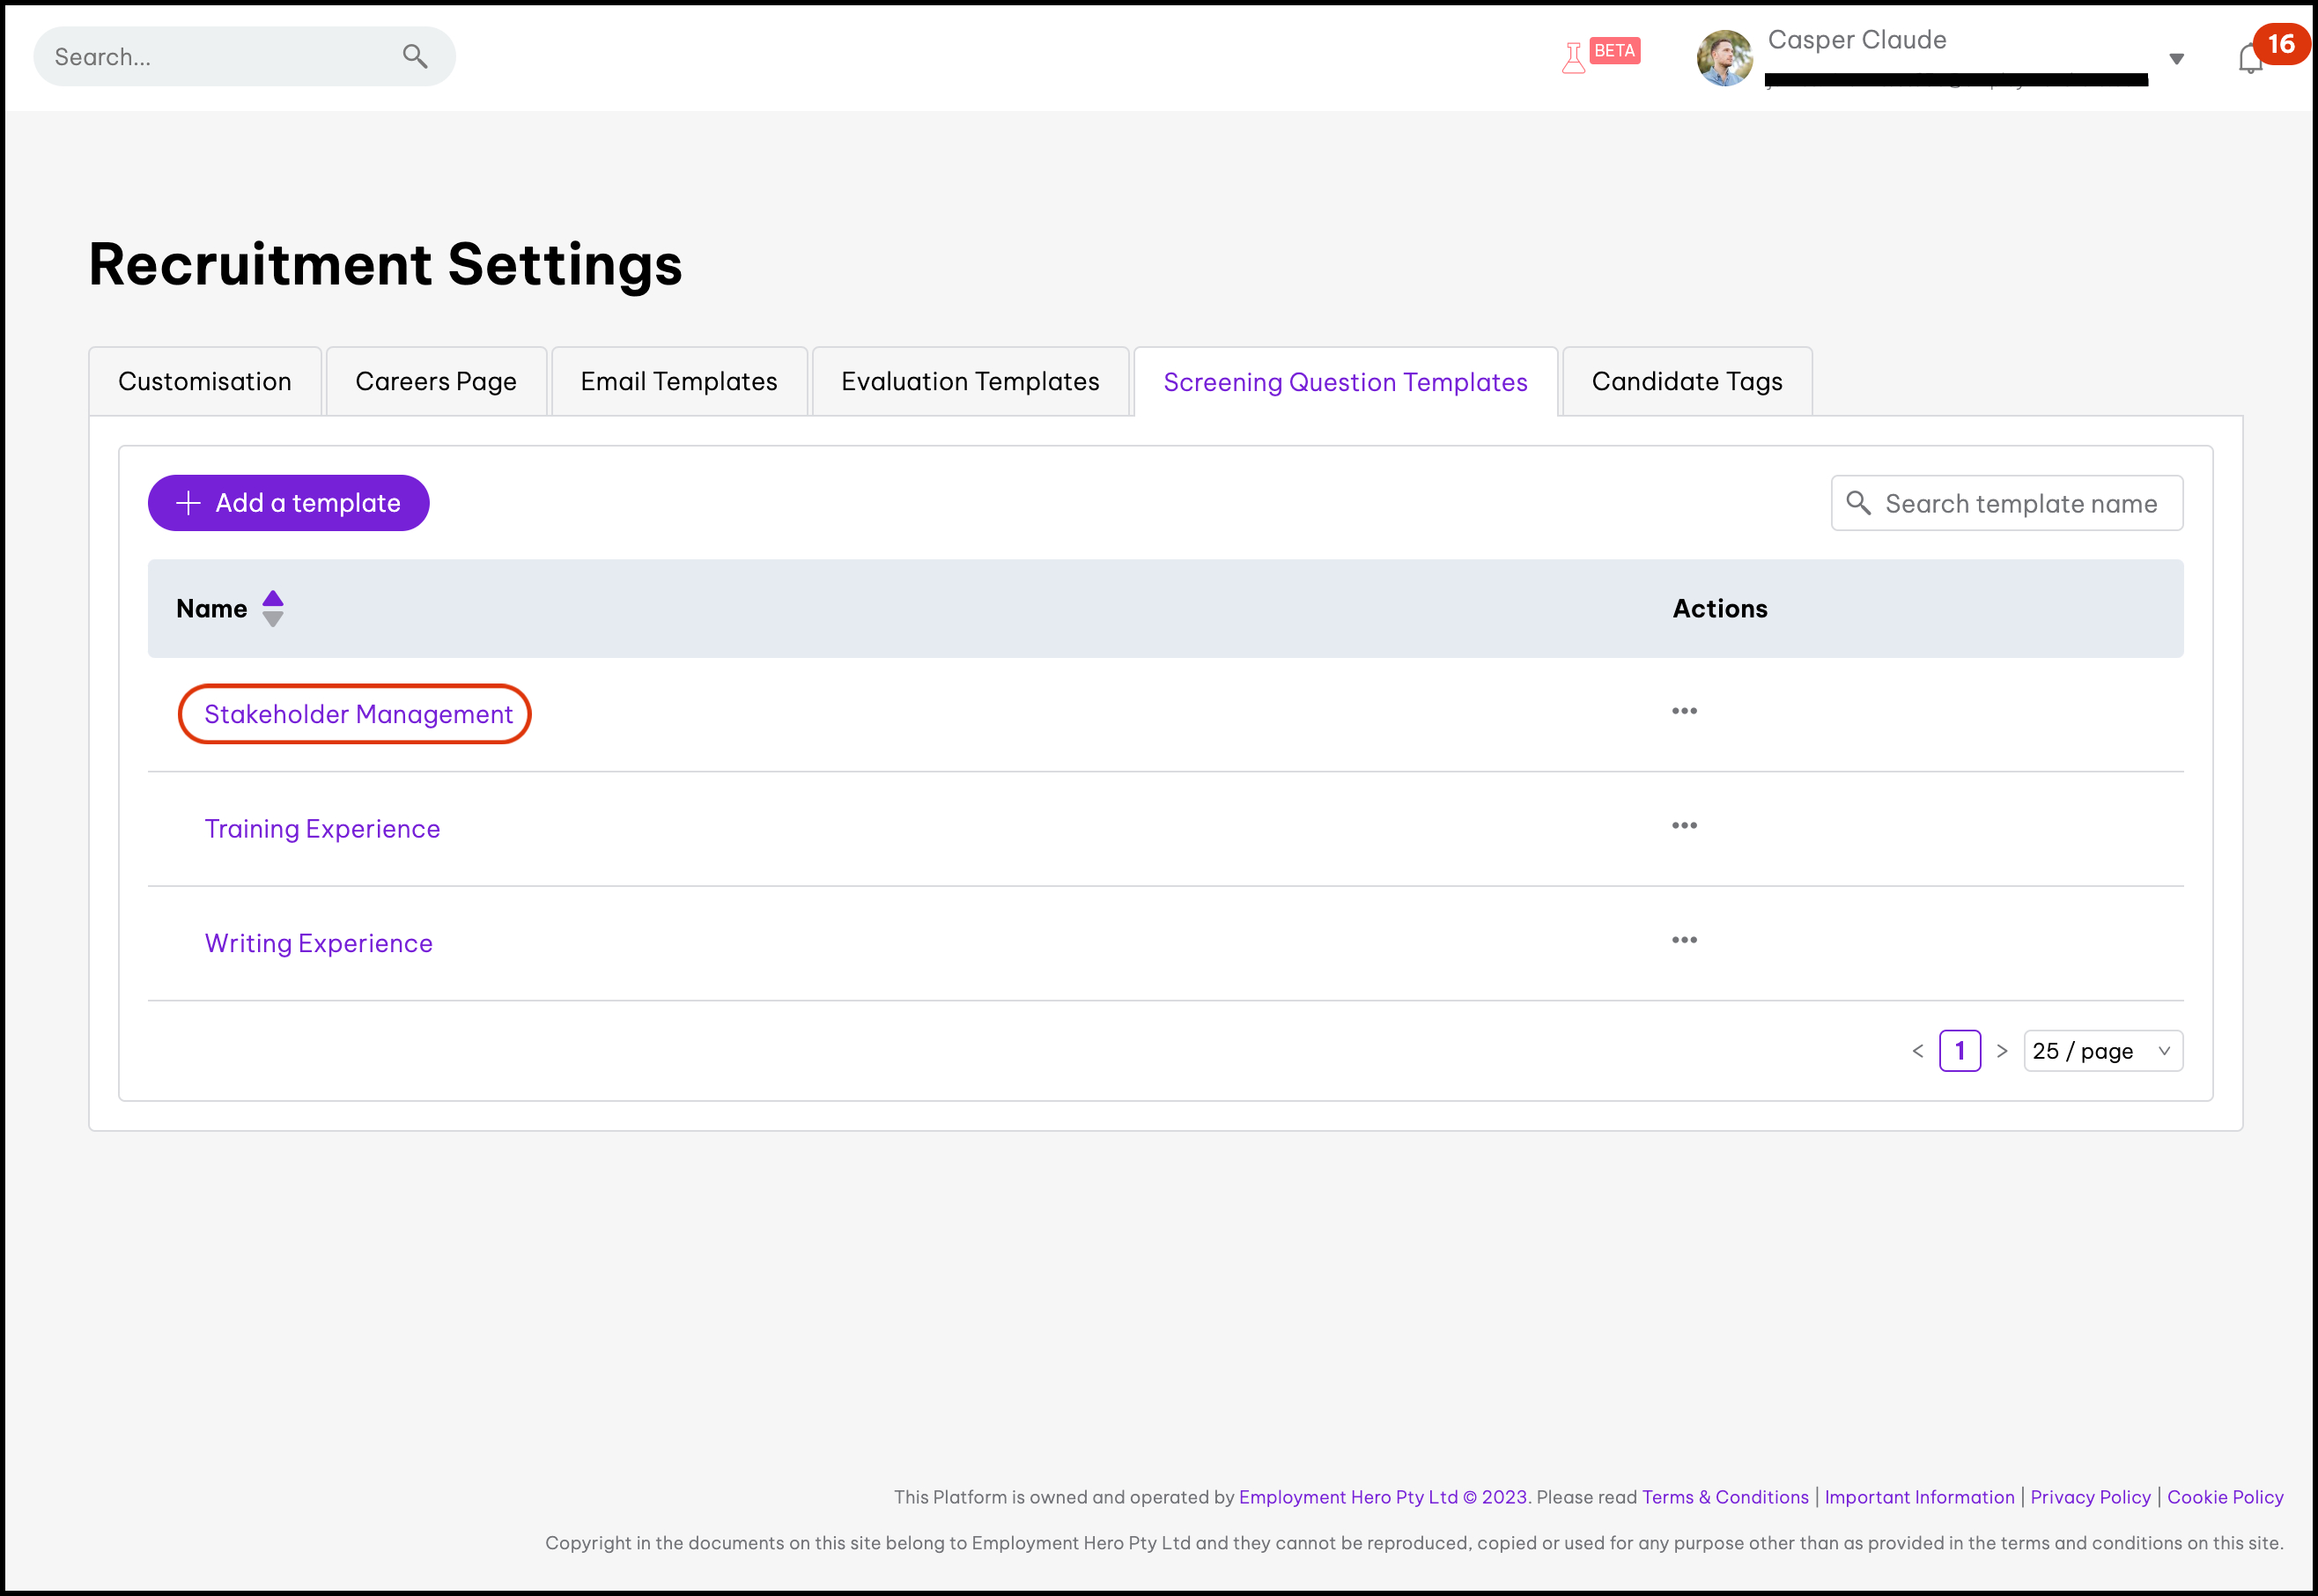Open the notifications bell icon
This screenshot has height=1596, width=2318.
click(2250, 59)
